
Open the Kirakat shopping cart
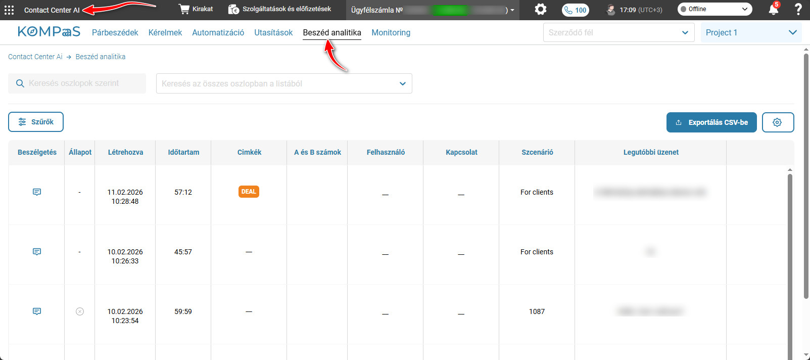click(196, 9)
